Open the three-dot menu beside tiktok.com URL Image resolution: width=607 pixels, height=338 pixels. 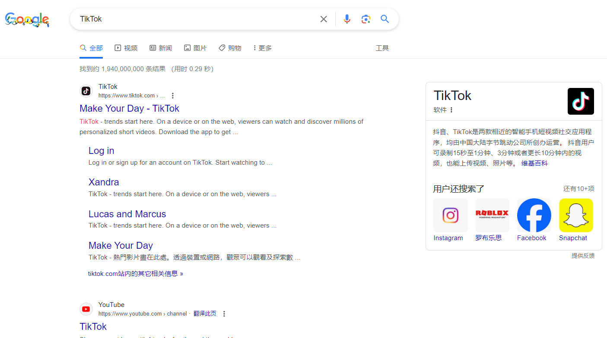click(x=173, y=96)
